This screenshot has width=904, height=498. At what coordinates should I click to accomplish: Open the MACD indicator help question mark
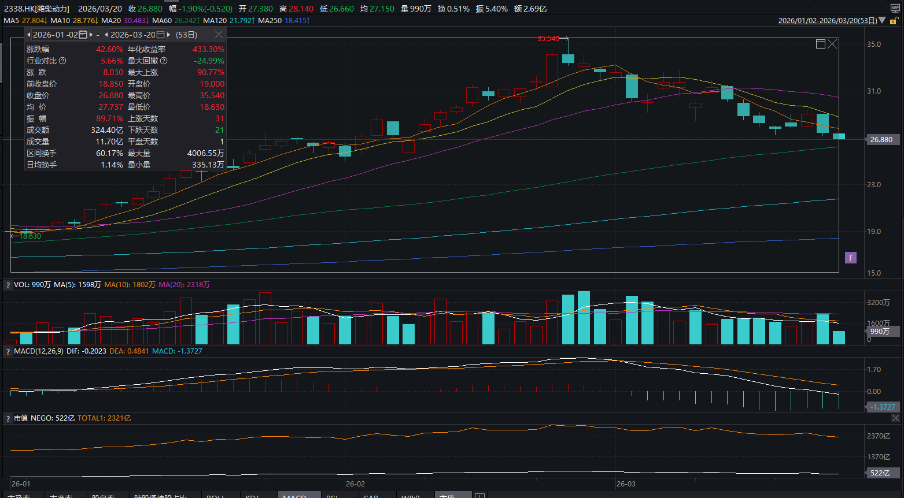tap(8, 351)
